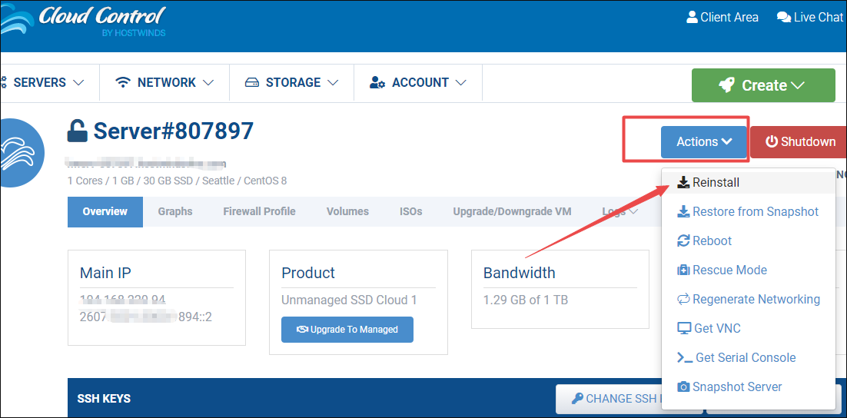The width and height of the screenshot is (847, 418).
Task: Expand the ACCOUNT dropdown menu
Action: click(418, 83)
